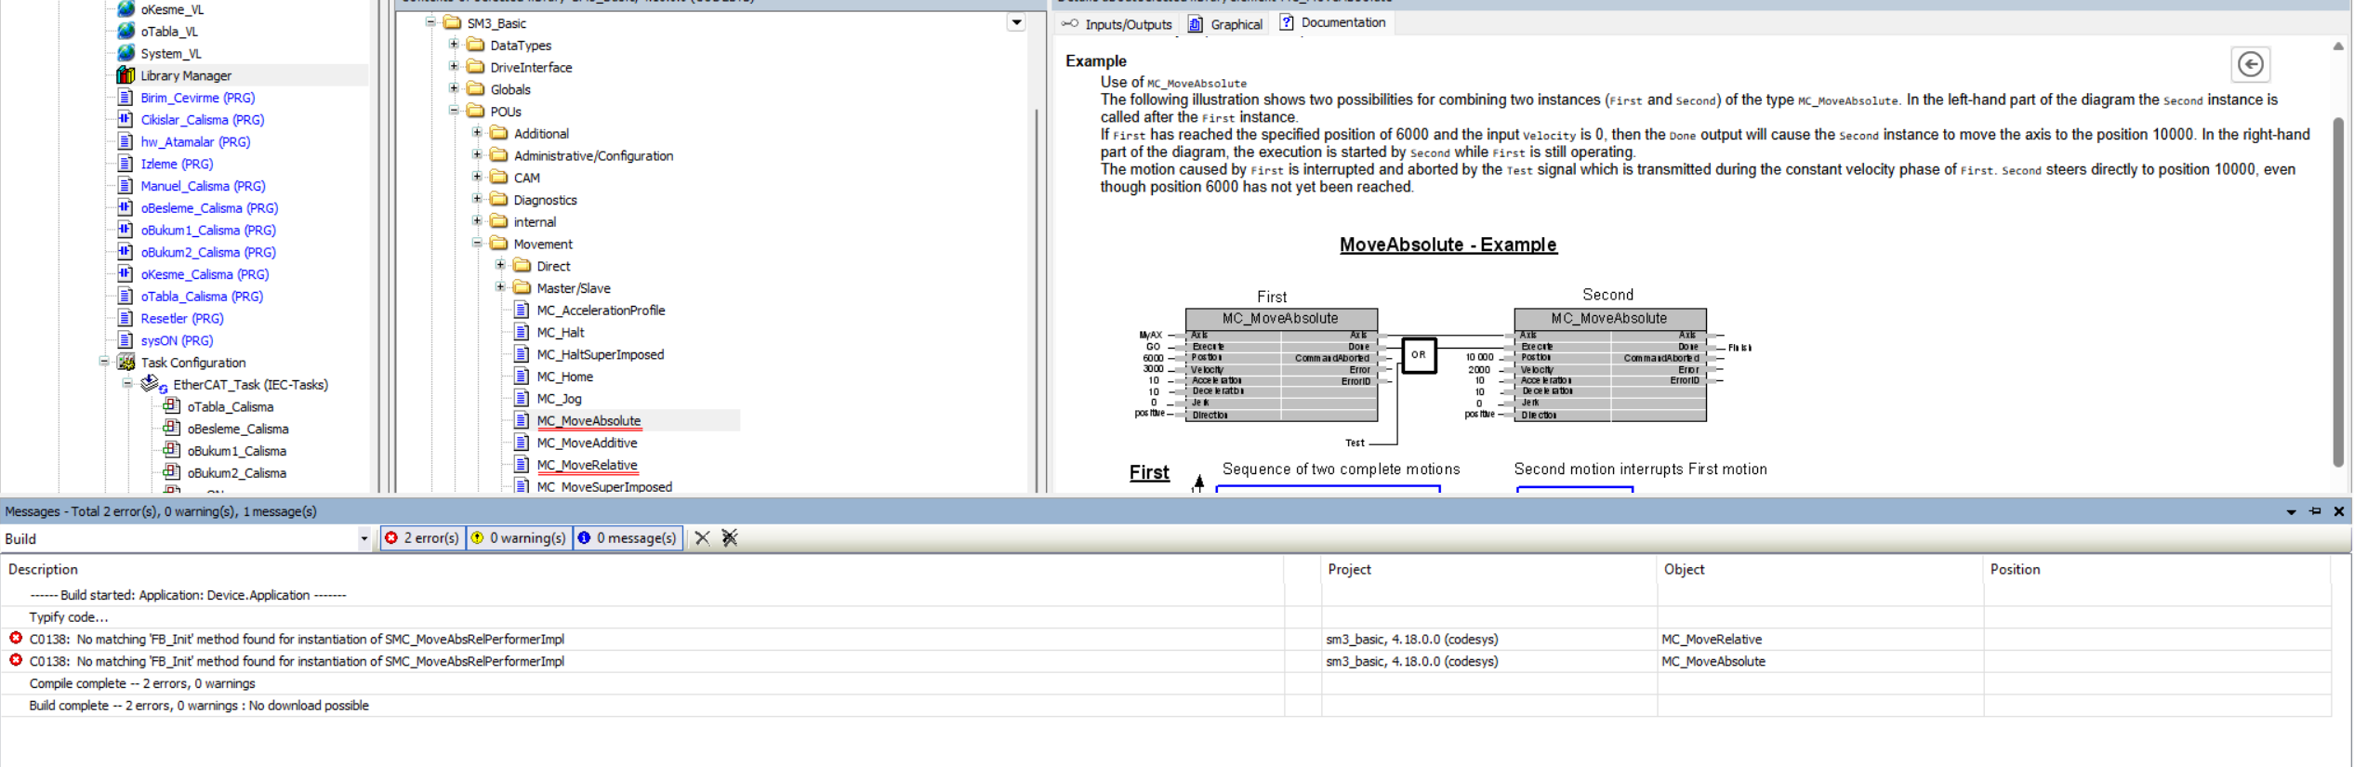Click the clear all messages icon
This screenshot has width=2354, height=767.
(x=730, y=538)
